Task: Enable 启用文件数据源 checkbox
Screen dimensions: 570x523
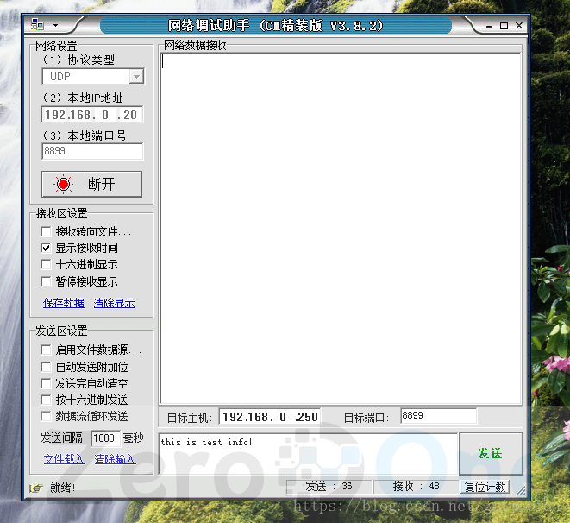Action: pyautogui.click(x=46, y=350)
